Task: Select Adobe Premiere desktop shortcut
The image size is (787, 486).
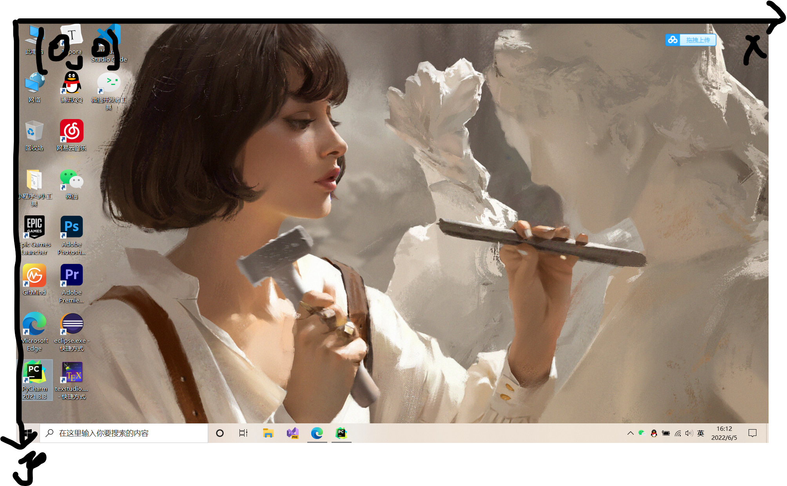Action: tap(72, 284)
